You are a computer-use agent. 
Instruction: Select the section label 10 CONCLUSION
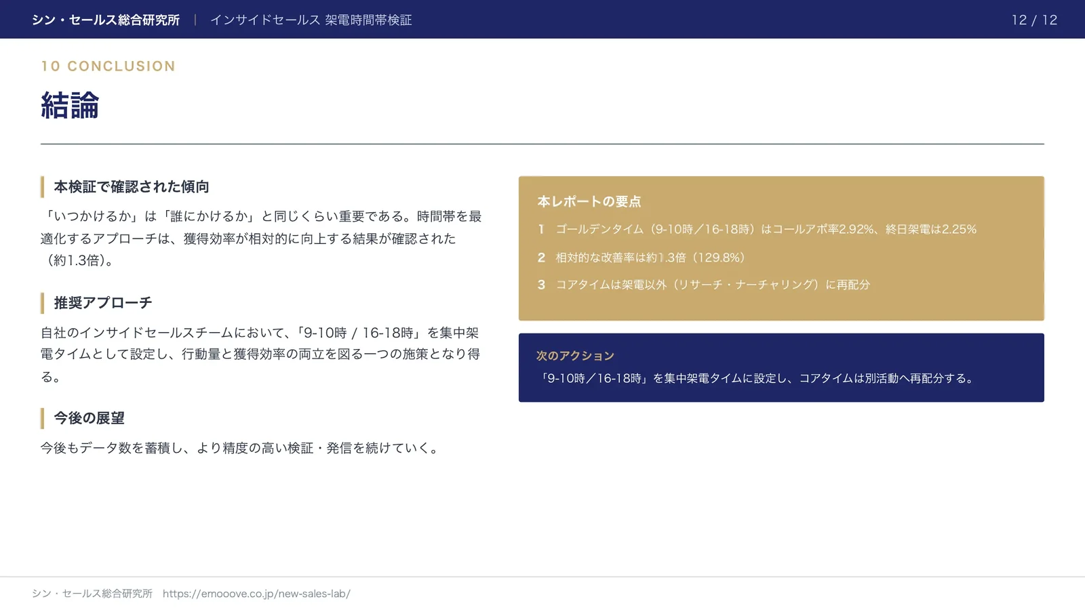(x=108, y=66)
